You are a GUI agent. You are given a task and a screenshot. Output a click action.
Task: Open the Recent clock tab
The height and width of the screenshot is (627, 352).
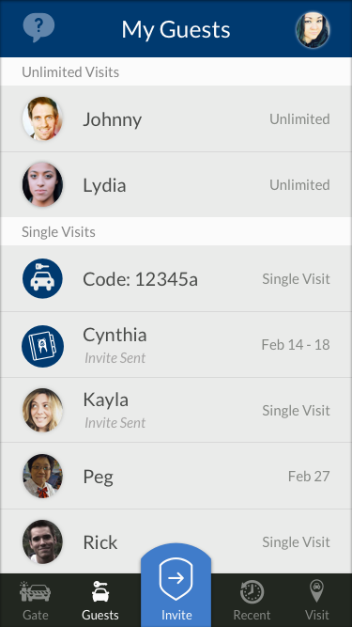[x=252, y=600]
